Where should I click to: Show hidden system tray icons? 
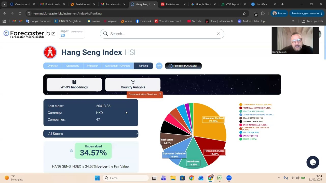tap(279, 178)
